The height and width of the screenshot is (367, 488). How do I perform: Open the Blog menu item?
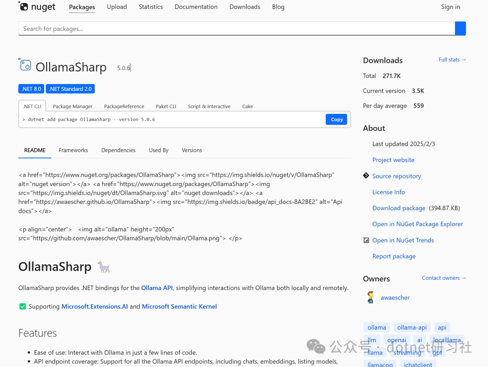[x=278, y=7]
